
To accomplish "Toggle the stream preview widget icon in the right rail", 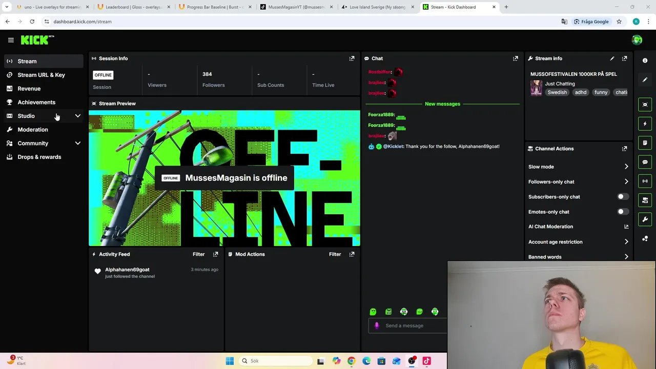I will pyautogui.click(x=645, y=105).
